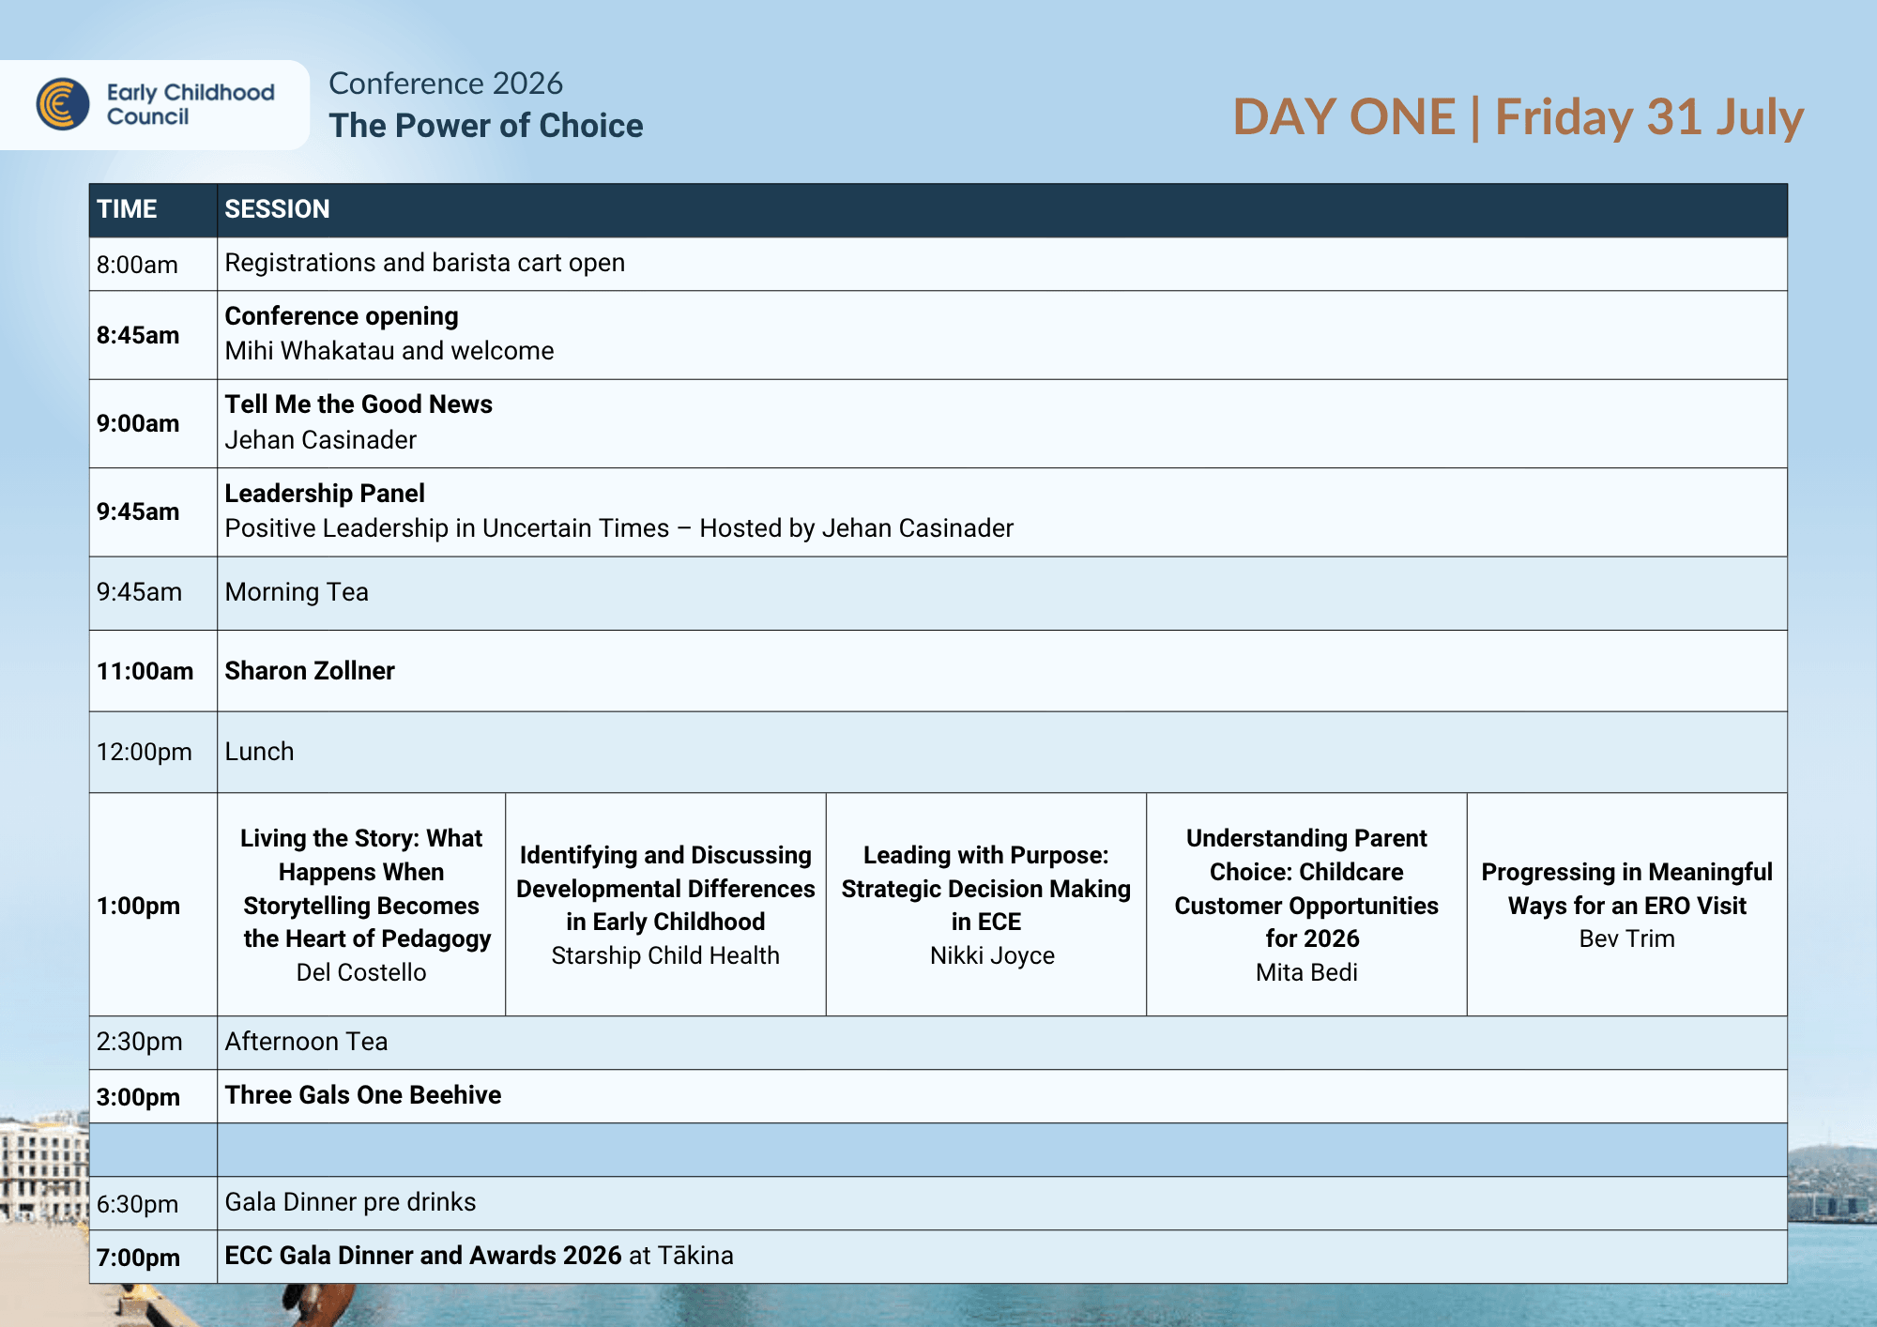Open the 'Tell Me the Good News' session
This screenshot has width=1877, height=1327.
[359, 404]
